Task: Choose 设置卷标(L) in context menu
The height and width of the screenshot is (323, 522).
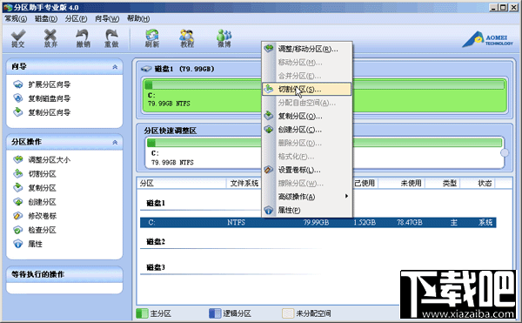Action: (x=307, y=170)
